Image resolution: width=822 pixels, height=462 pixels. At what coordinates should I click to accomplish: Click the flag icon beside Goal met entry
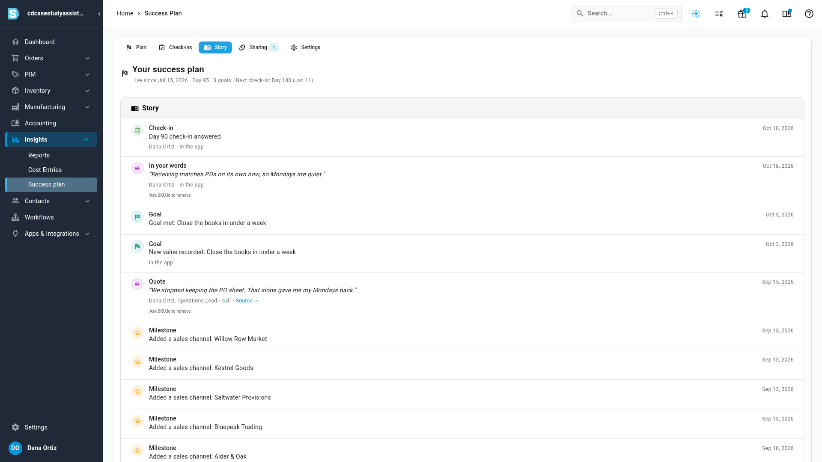coord(137,217)
